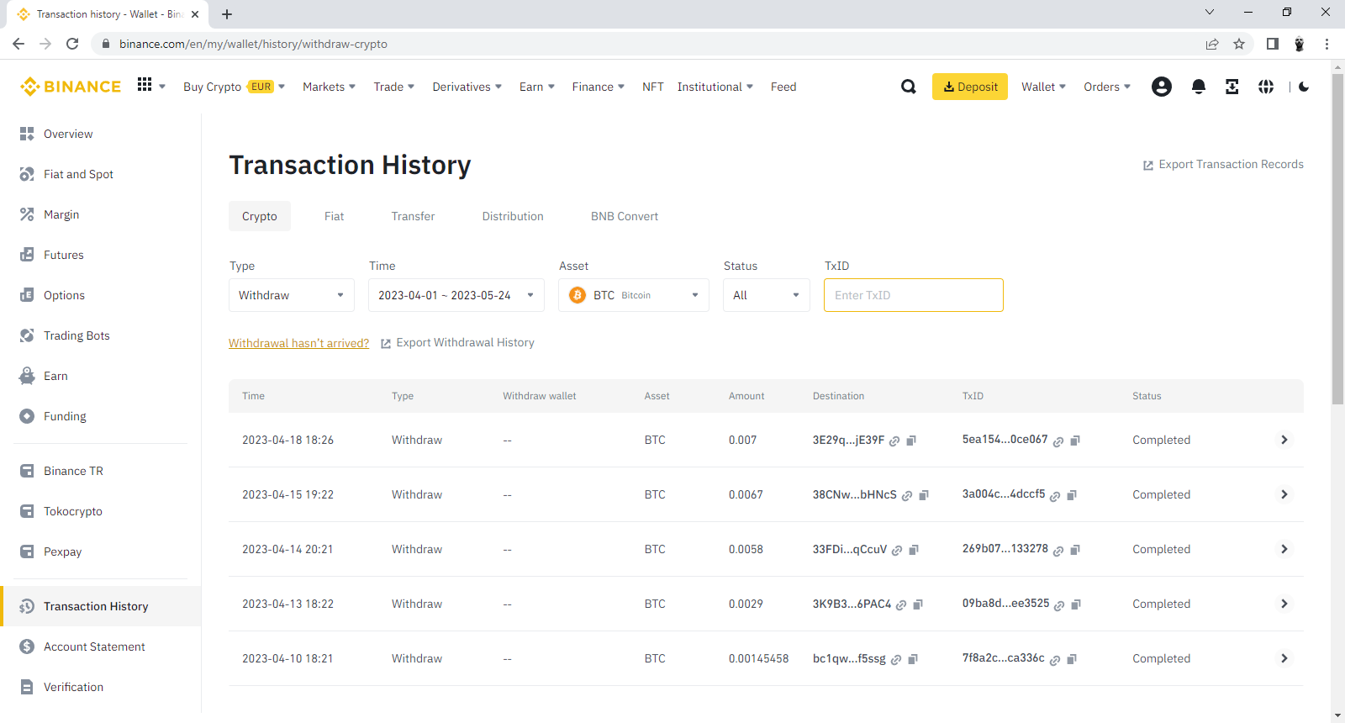Image resolution: width=1345 pixels, height=723 pixels.
Task: Click the Binance logo
Action: (x=71, y=87)
